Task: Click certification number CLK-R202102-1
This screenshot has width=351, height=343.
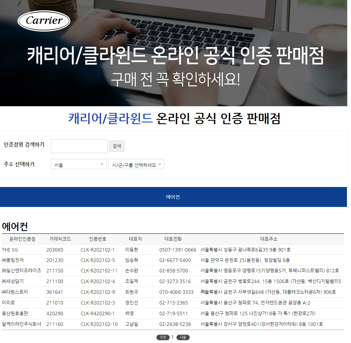Action: click(98, 250)
